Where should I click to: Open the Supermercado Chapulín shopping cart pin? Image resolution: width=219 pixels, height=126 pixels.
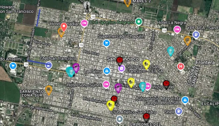pos(107,43)
